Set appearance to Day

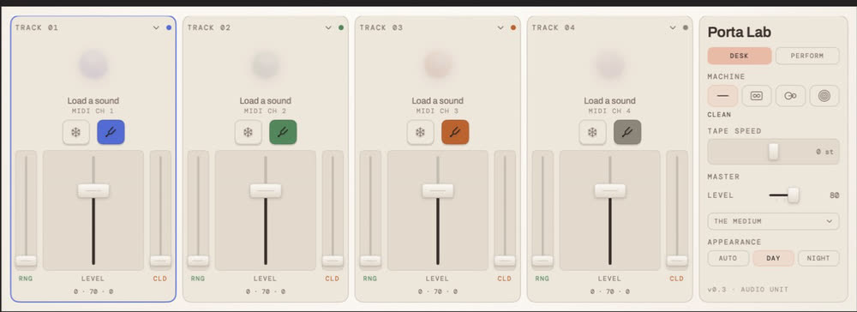773,258
